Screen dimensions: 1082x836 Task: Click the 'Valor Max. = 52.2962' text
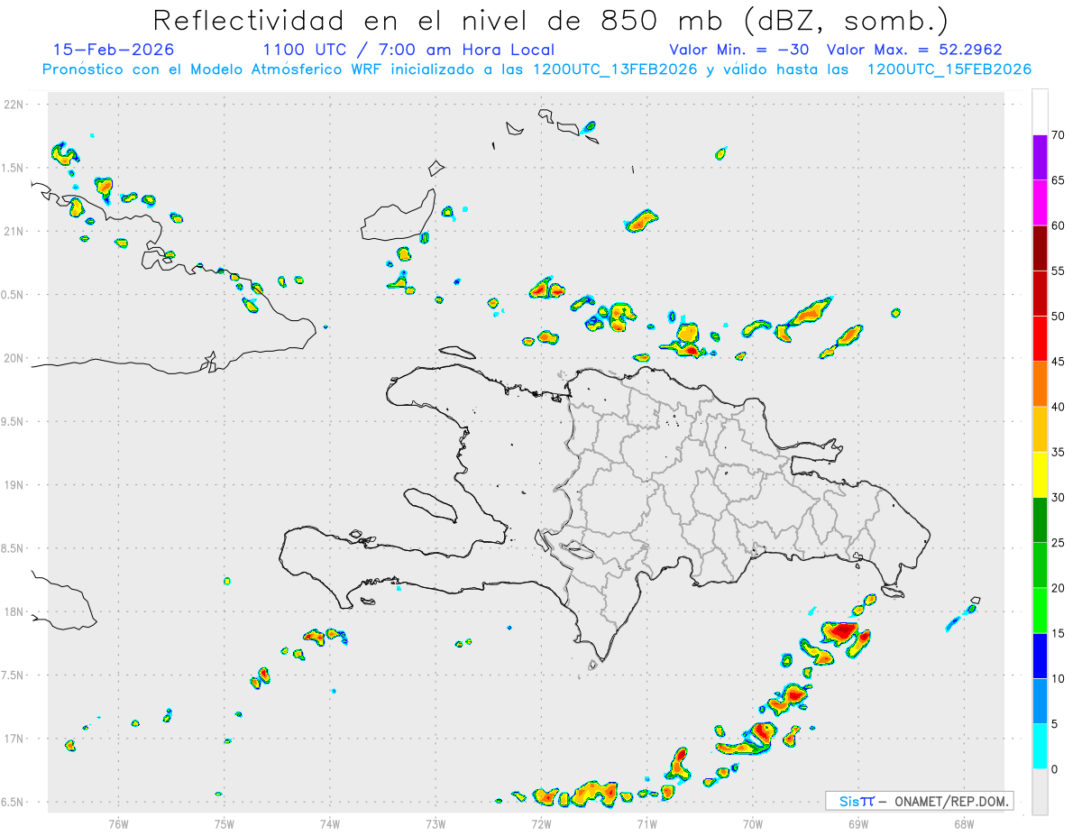(914, 50)
